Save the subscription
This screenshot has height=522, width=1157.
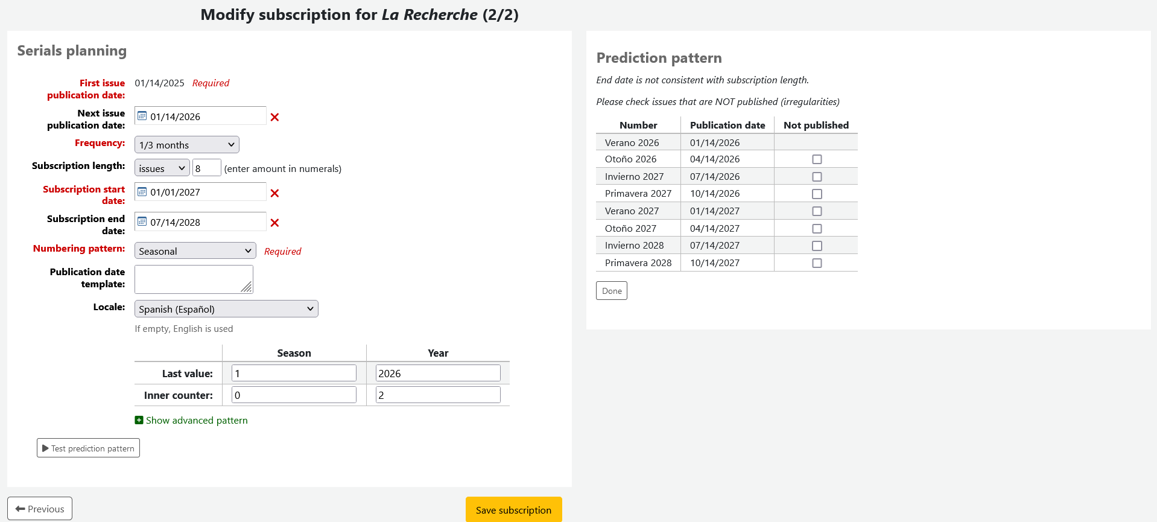click(x=513, y=510)
